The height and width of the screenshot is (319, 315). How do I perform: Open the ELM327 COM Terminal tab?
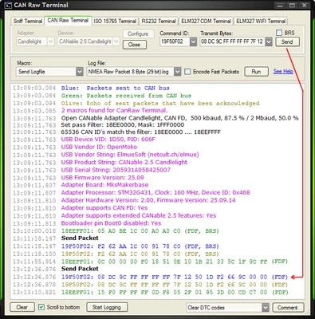tap(206, 21)
